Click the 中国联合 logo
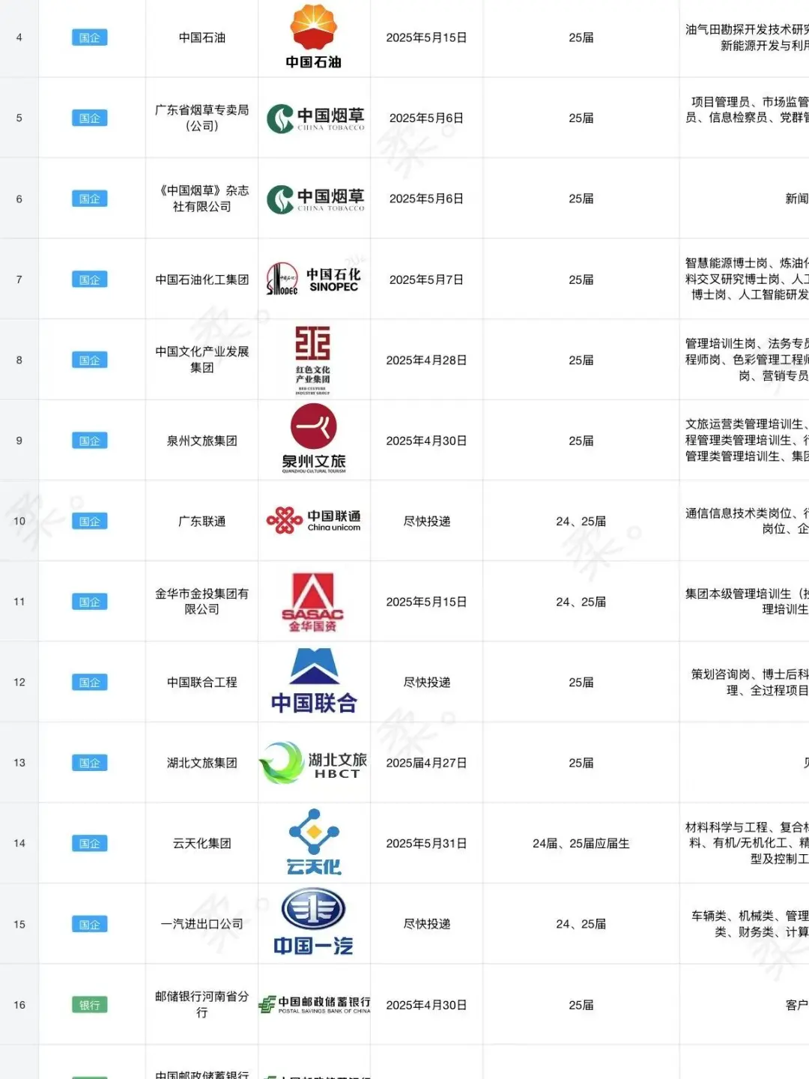Viewport: 809px width, 1079px height. pos(314,682)
